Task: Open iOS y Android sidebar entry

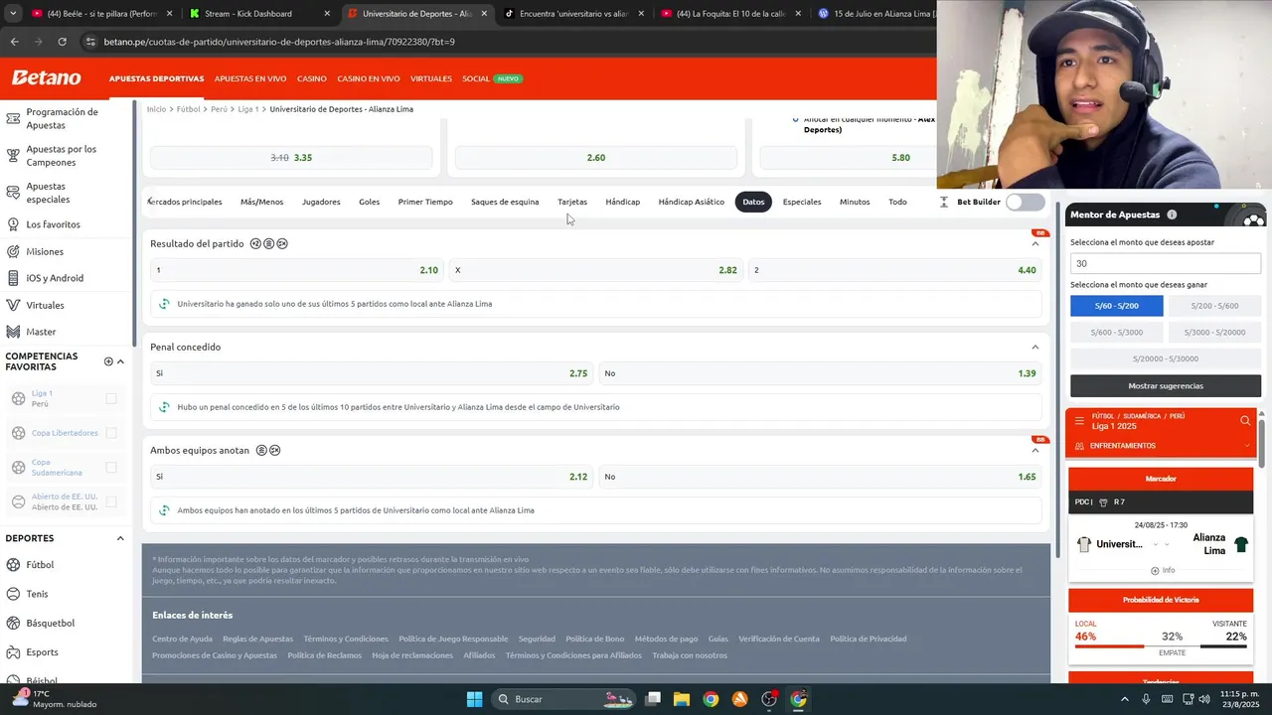Action: (55, 278)
